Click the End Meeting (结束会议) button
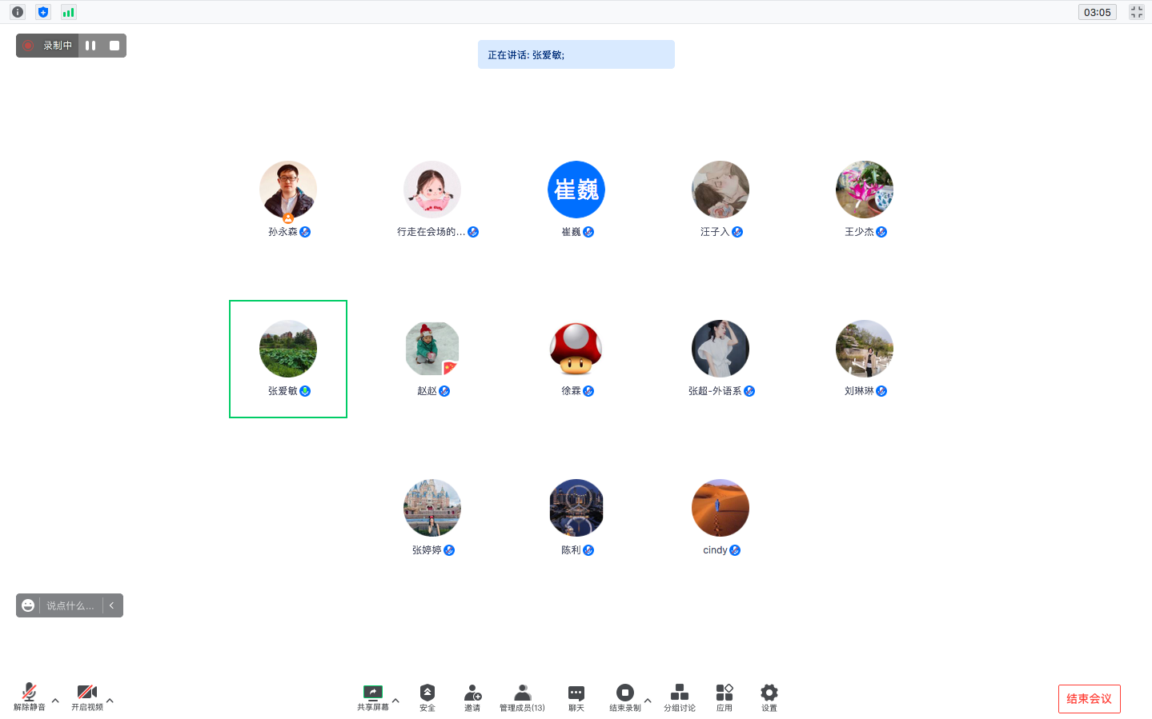This screenshot has width=1152, height=719. pyautogui.click(x=1089, y=698)
